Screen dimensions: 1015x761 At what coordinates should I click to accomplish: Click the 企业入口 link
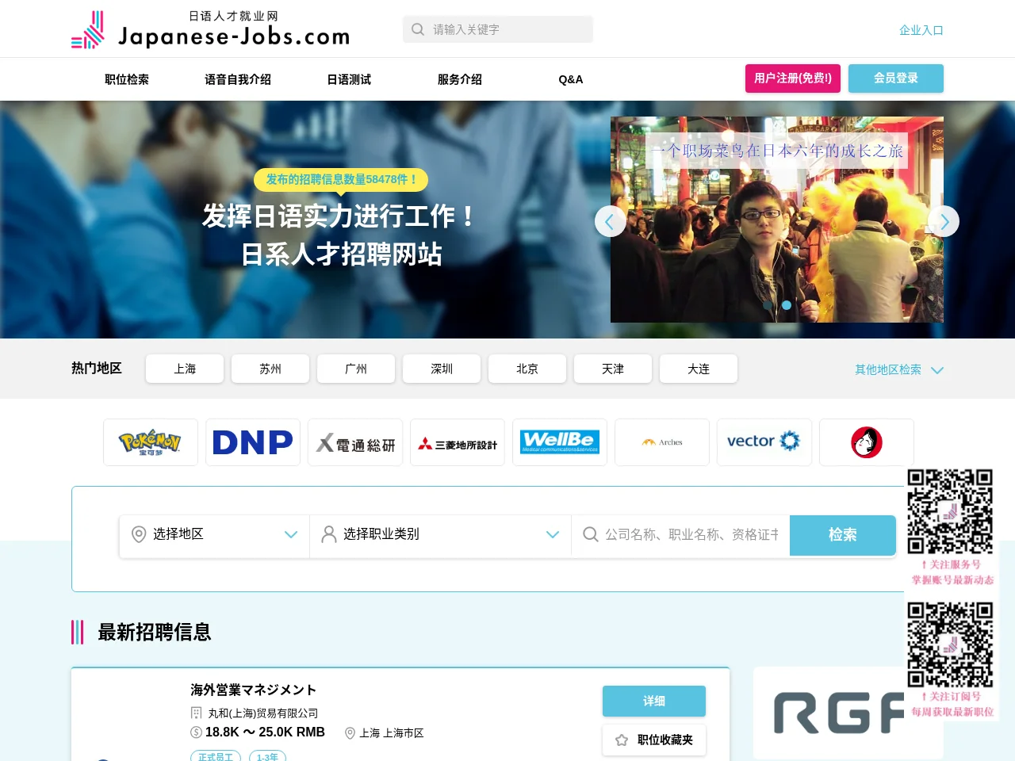coord(921,30)
